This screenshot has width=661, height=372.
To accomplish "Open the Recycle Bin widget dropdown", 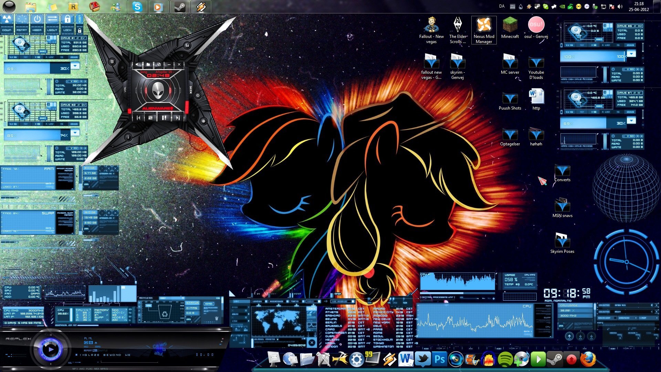I will click(182, 298).
